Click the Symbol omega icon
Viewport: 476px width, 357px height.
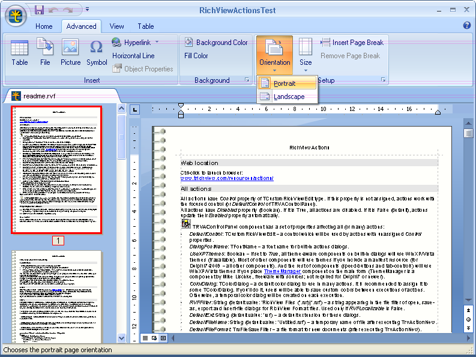96,52
